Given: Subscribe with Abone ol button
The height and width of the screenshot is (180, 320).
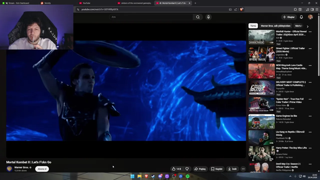Looking at the screenshot, I should (x=42, y=169).
